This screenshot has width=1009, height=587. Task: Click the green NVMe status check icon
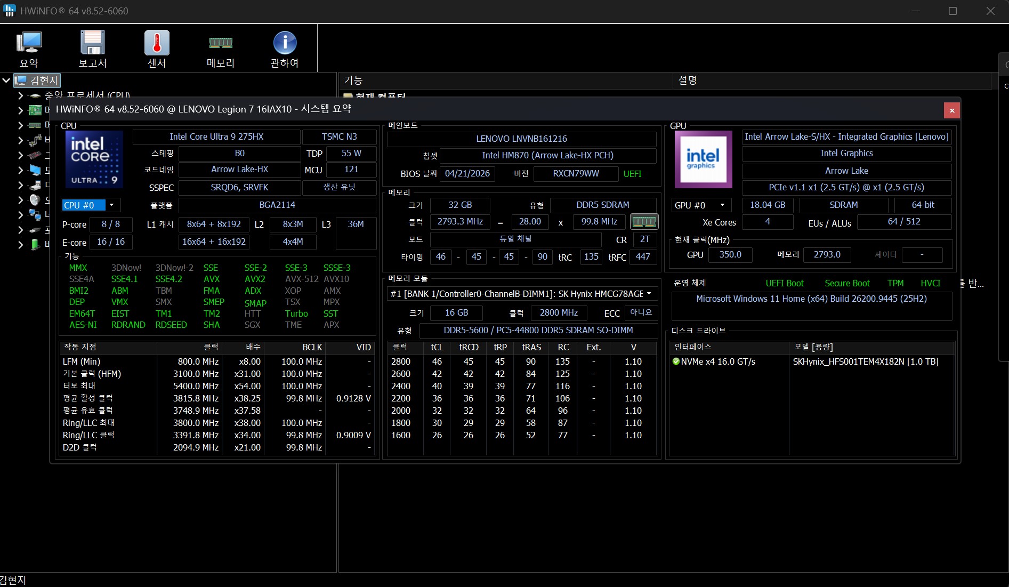click(676, 361)
